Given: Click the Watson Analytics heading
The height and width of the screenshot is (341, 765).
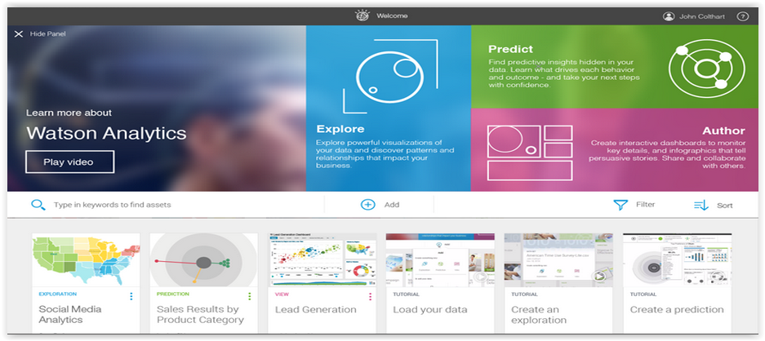Looking at the screenshot, I should (106, 133).
